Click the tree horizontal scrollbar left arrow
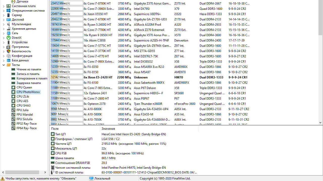The image size is (323, 181). click(x=3, y=172)
